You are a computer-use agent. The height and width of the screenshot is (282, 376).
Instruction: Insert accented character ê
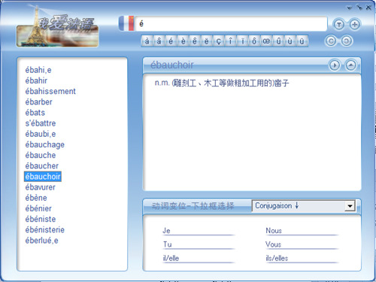(x=195, y=41)
